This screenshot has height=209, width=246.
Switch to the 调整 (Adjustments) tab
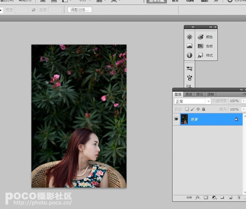coord(210,94)
